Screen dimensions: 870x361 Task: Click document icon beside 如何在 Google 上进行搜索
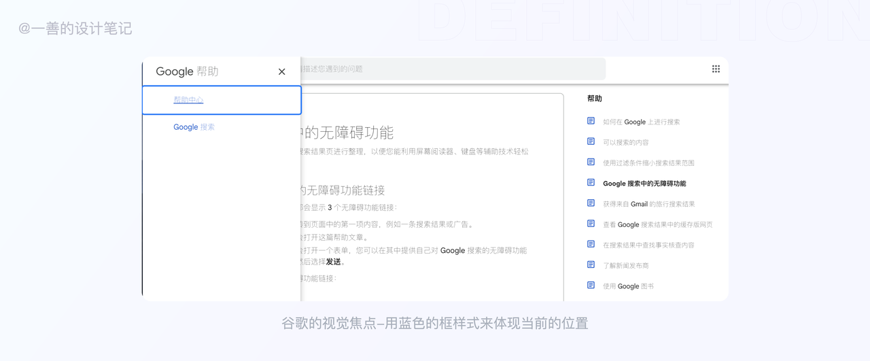pyautogui.click(x=591, y=121)
